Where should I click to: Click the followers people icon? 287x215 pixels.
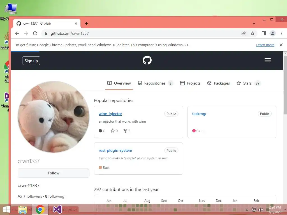point(20,196)
